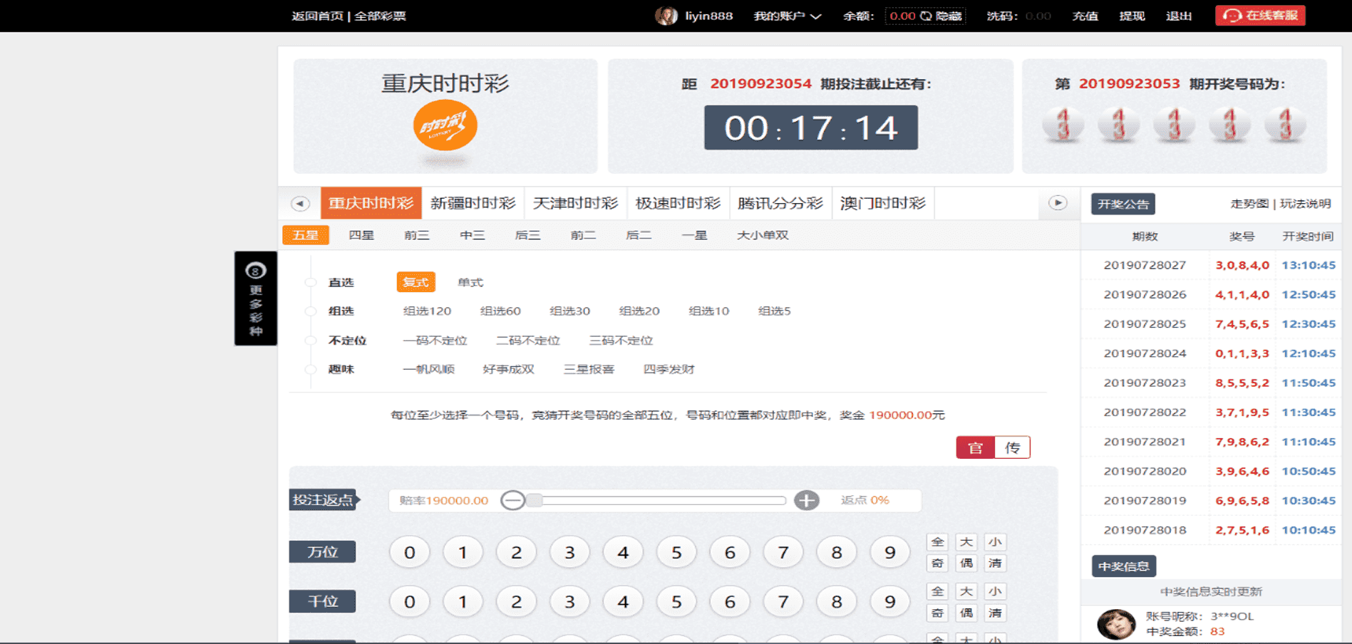
Task: Click 开奖公告 button
Action: pos(1123,204)
